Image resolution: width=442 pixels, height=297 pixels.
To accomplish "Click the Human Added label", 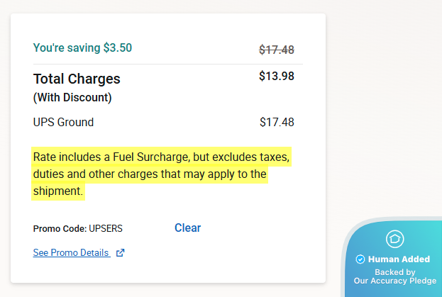I will tap(399, 259).
